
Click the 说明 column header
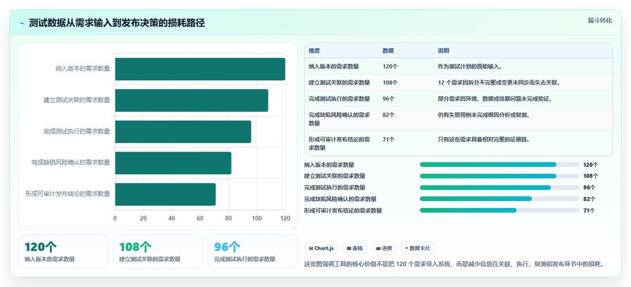click(444, 51)
